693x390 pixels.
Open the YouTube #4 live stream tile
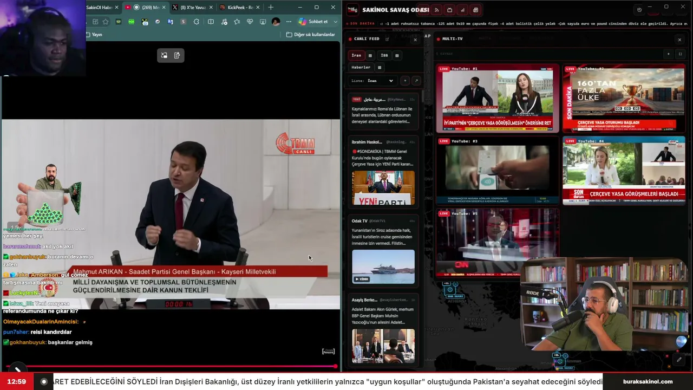pos(624,171)
